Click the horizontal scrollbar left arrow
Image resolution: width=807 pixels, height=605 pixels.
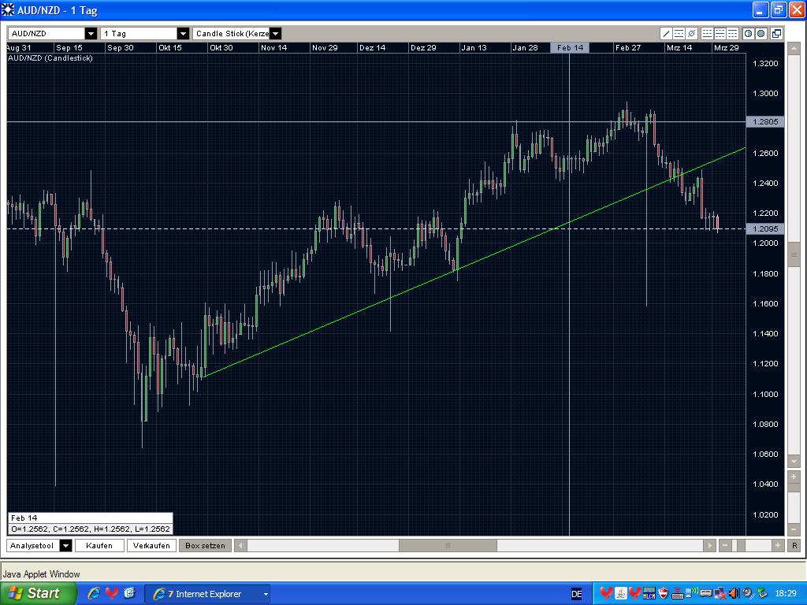pyautogui.click(x=241, y=545)
